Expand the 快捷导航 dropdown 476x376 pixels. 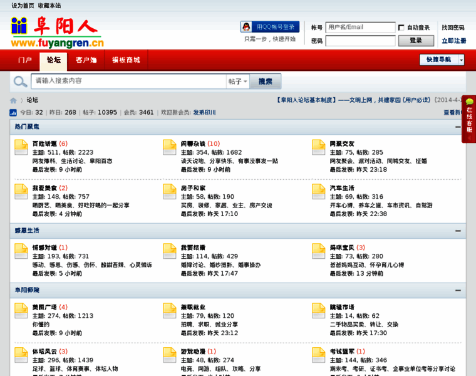click(442, 60)
